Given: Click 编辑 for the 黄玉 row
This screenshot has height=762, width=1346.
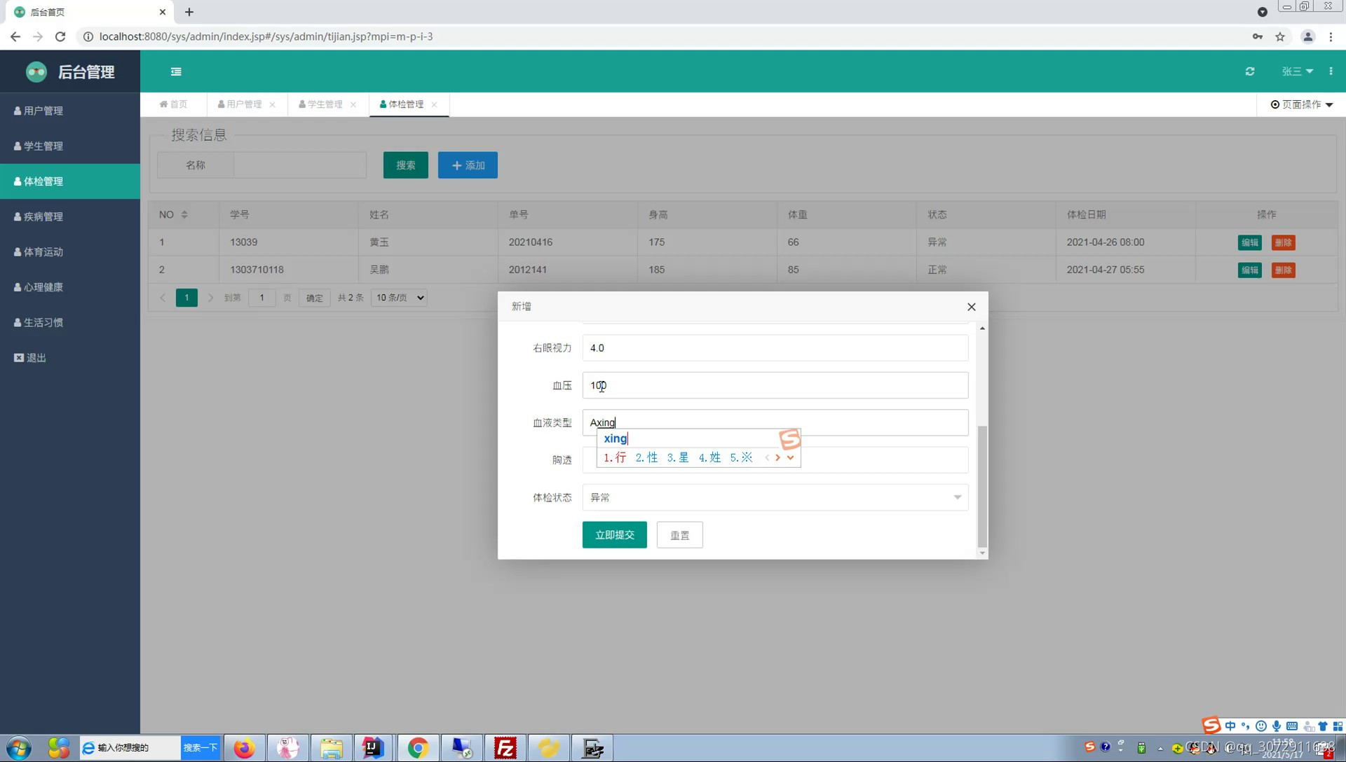Looking at the screenshot, I should click(x=1250, y=242).
